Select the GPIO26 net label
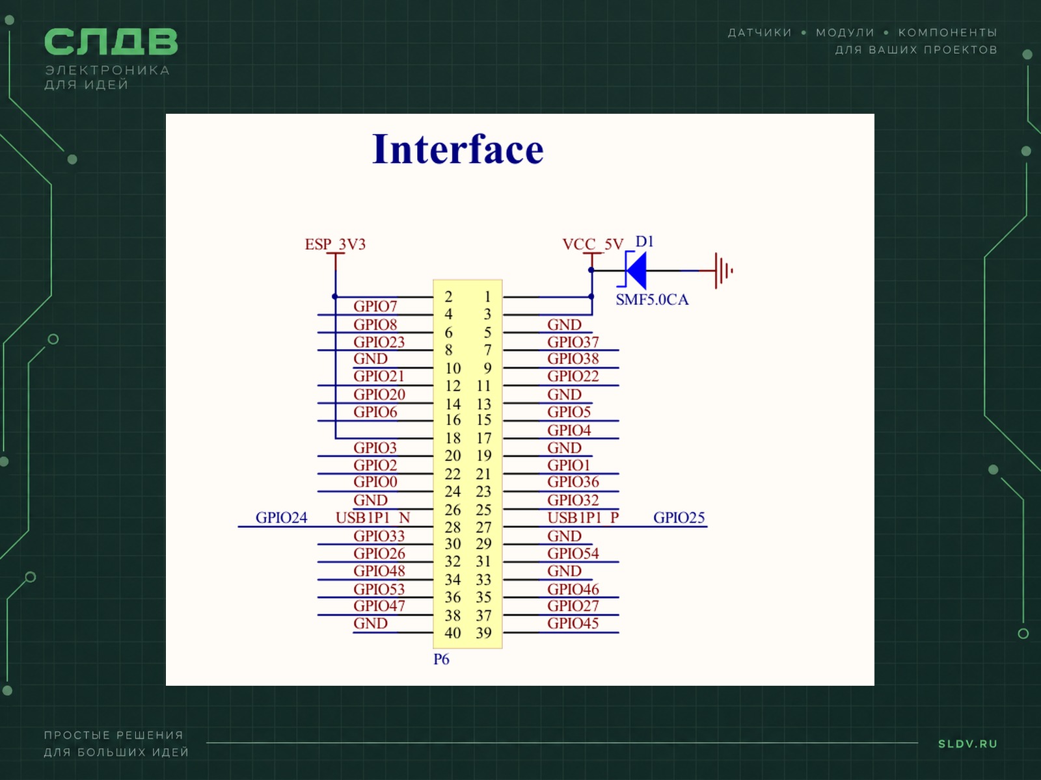The width and height of the screenshot is (1041, 780). click(x=379, y=554)
